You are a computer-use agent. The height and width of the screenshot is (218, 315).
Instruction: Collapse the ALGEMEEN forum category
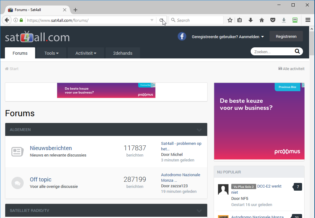[199, 130]
